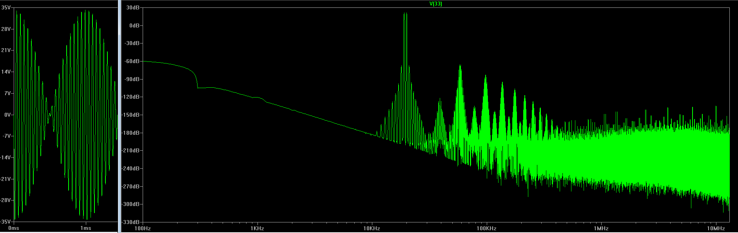738x233 pixels.
Task: Click the 30dB label on magnitude axis
Action: tap(133, 7)
